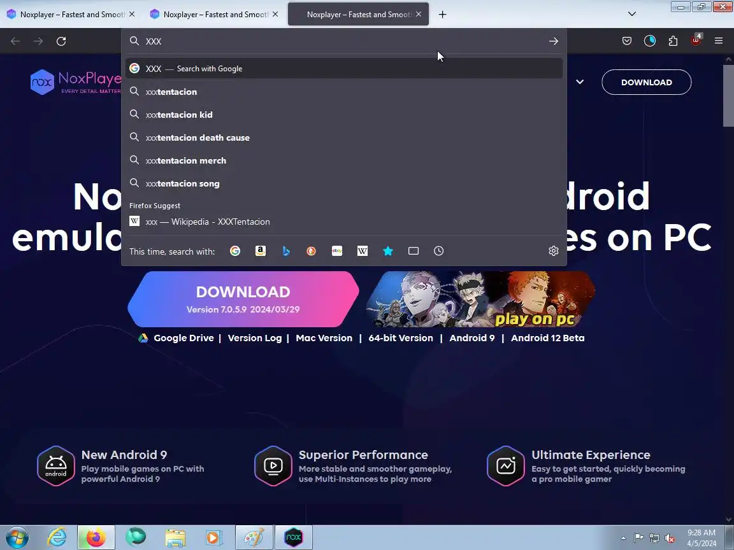The height and width of the screenshot is (550, 734).
Task: Open Firefox from the taskbar
Action: pos(96,537)
